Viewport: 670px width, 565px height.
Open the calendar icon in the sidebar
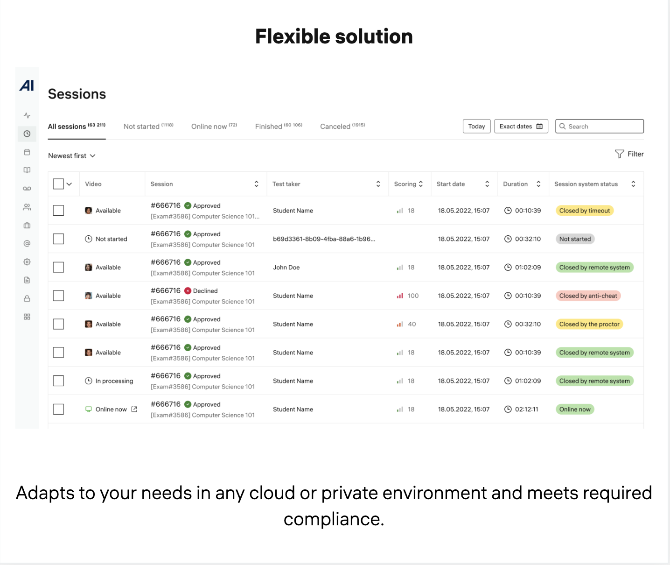[x=27, y=152]
